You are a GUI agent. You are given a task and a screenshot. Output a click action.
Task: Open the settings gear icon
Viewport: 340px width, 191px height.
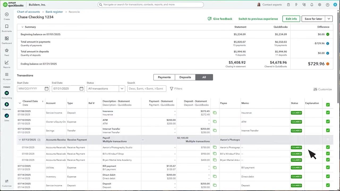[x=320, y=5]
